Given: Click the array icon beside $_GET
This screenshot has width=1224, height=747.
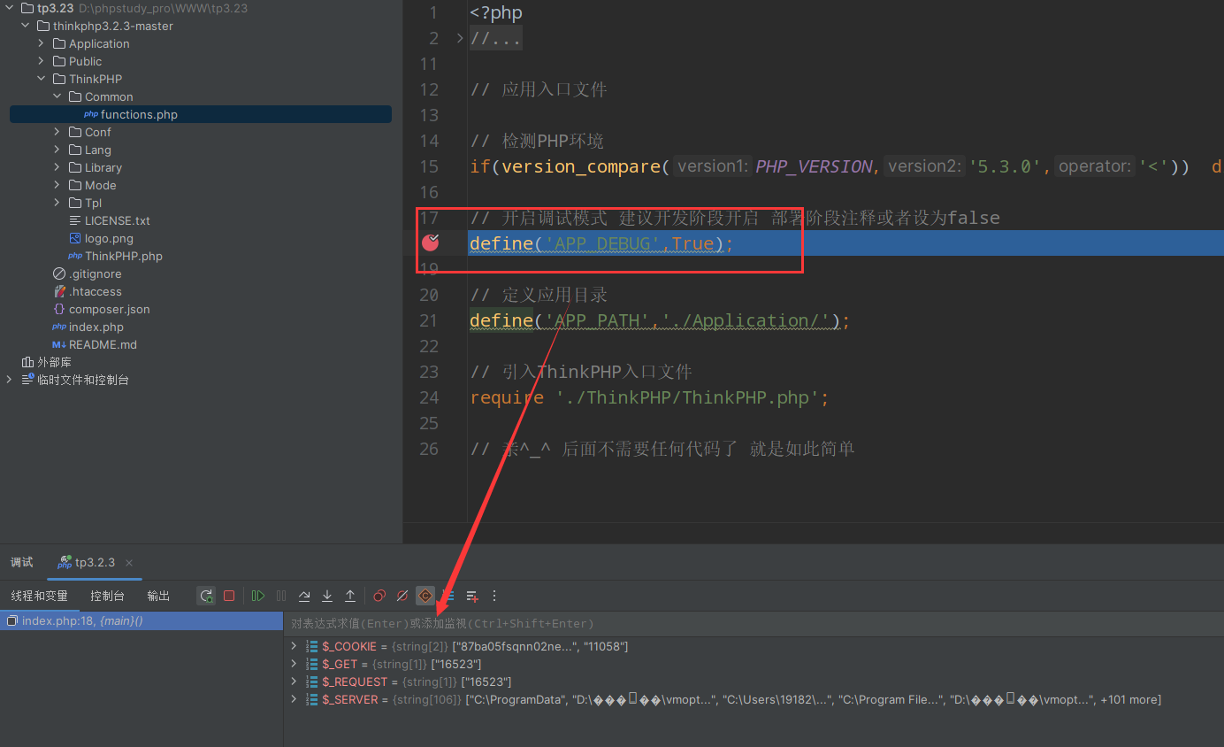Looking at the screenshot, I should tap(311, 664).
